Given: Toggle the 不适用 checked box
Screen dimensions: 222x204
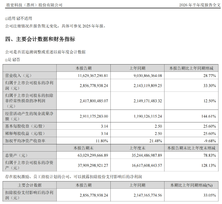Looking at the screenshot, I should tap(18, 18).
